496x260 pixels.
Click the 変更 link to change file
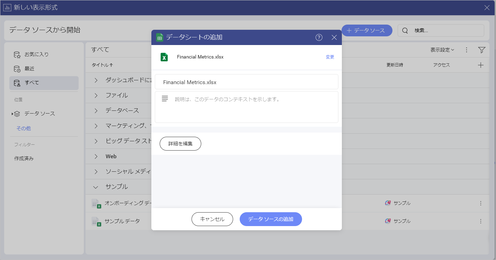(330, 57)
